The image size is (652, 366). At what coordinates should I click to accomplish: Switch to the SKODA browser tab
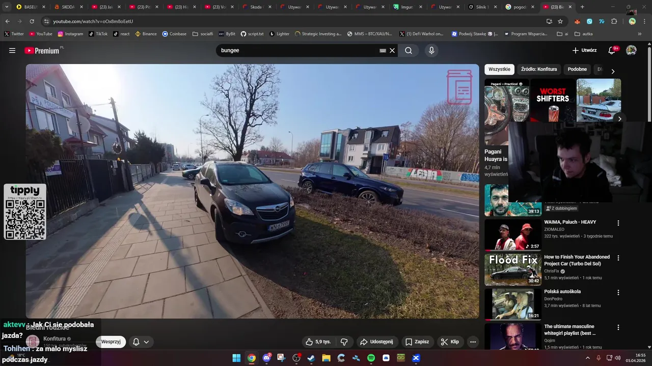pyautogui.click(x=68, y=7)
